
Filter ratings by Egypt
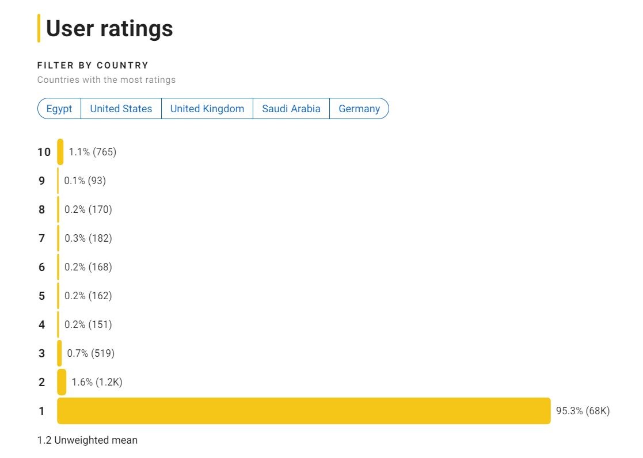(x=59, y=109)
